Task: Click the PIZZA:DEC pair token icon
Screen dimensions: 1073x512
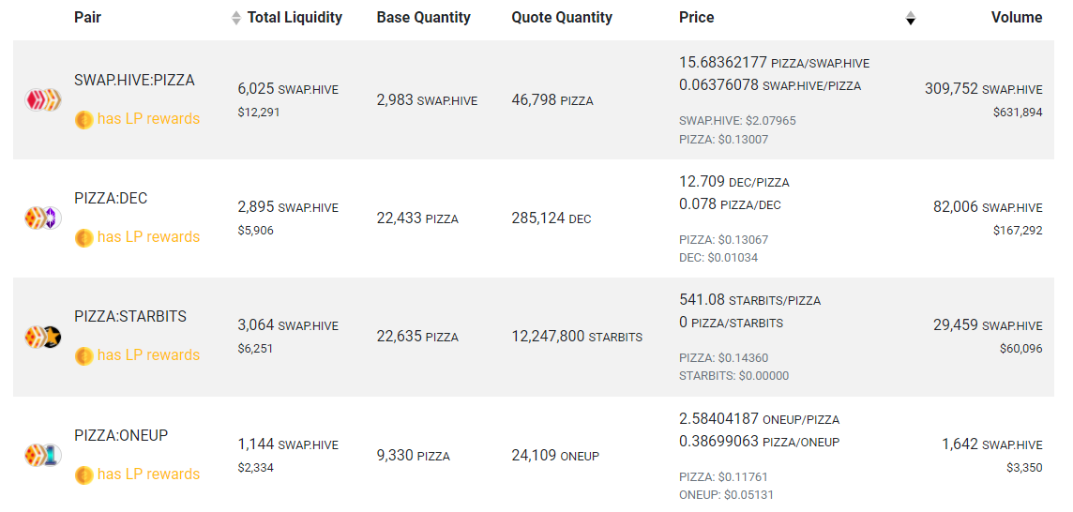Action: tap(43, 218)
